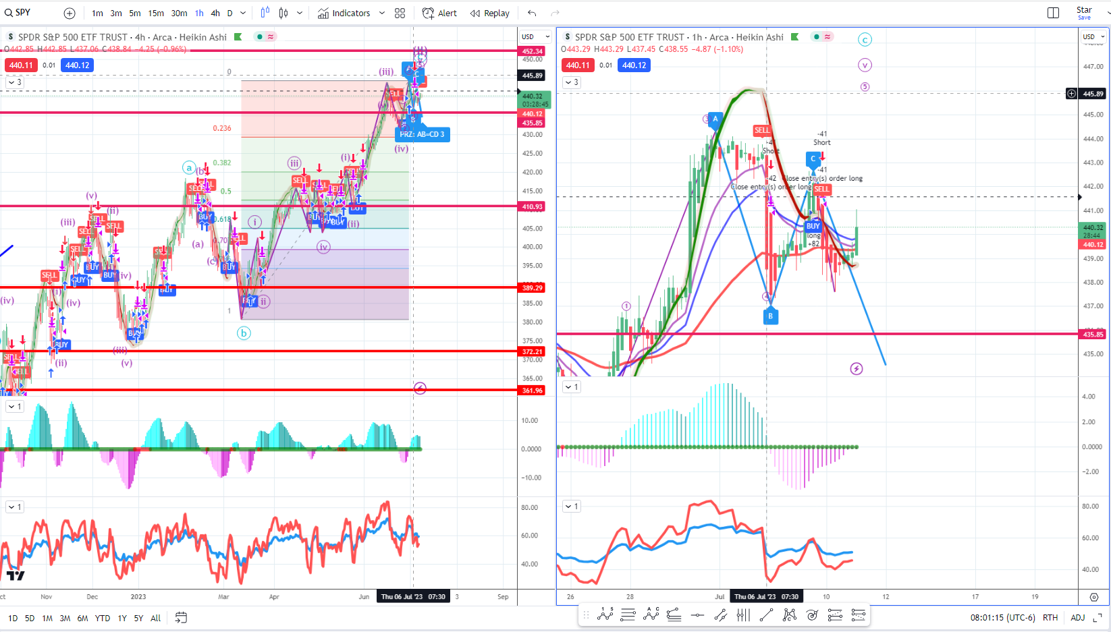Select the horizontal line tool
This screenshot has height=632, width=1111.
697,614
